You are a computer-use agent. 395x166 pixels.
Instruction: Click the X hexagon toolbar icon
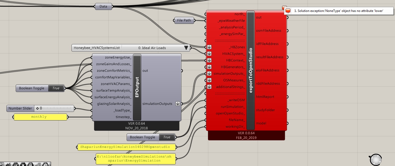coord(23,164)
